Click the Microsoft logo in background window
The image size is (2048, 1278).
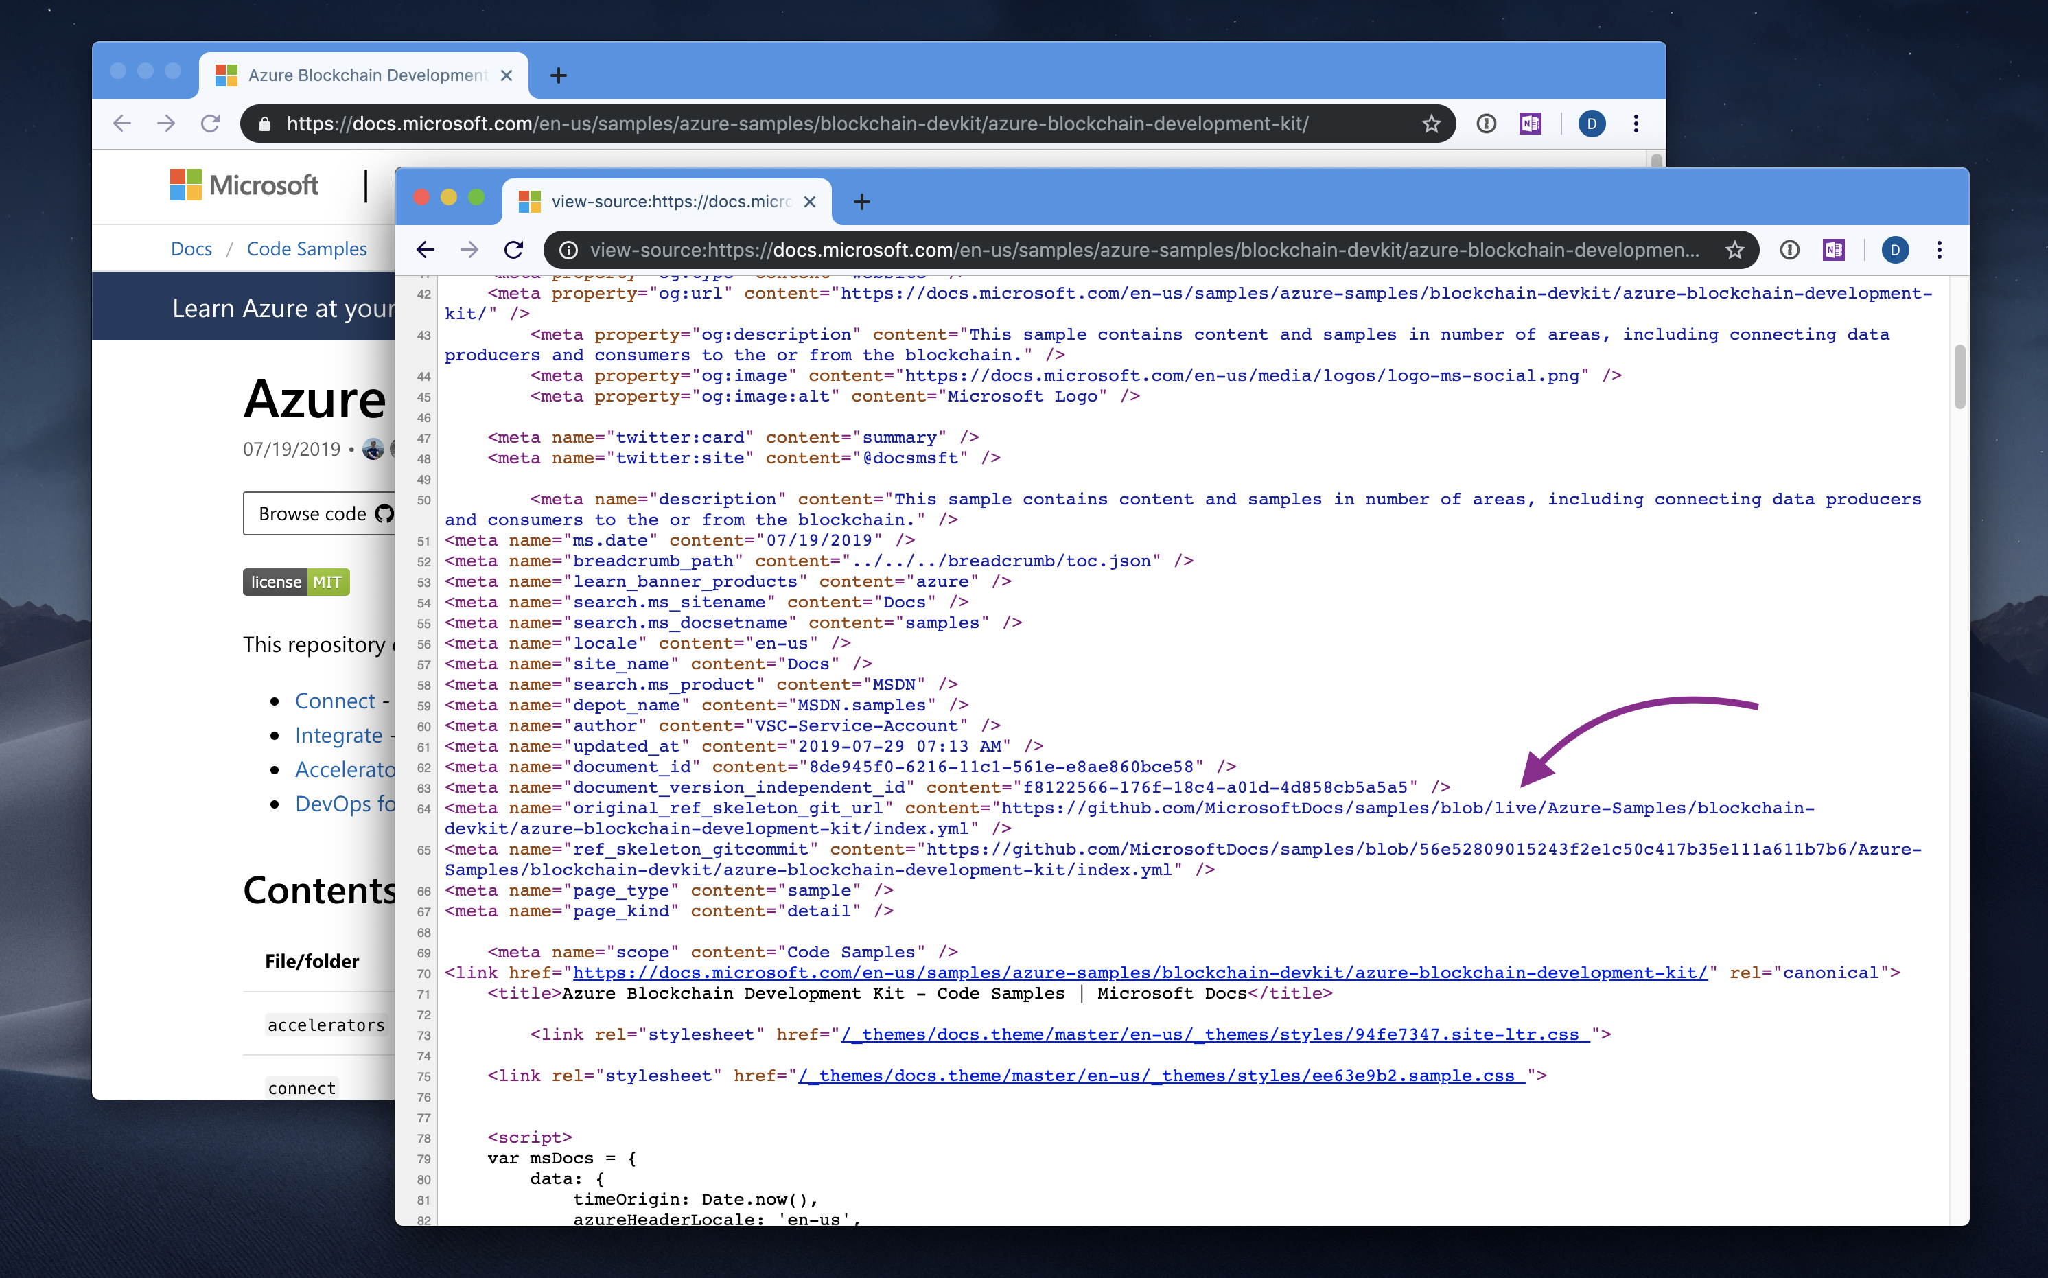point(244,185)
